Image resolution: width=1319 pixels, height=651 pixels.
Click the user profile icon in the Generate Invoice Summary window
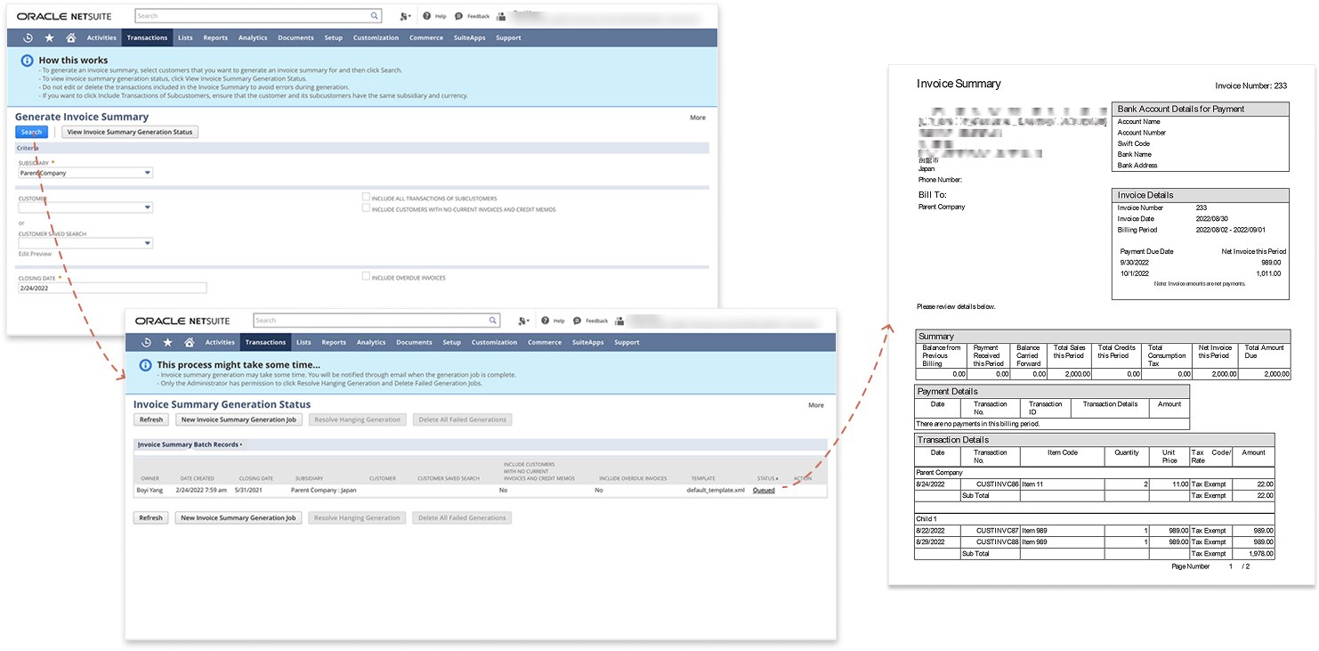tap(501, 16)
